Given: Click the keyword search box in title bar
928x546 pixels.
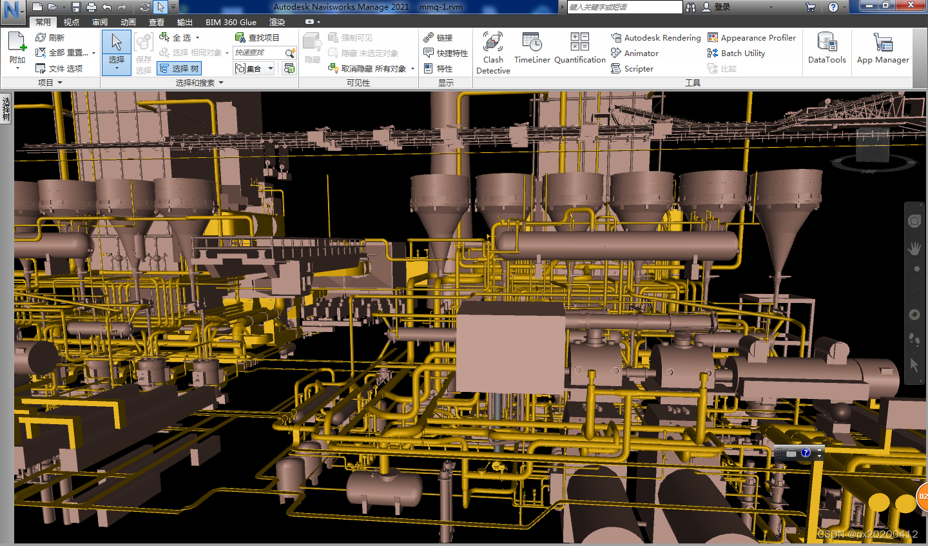Looking at the screenshot, I should click(x=624, y=7).
